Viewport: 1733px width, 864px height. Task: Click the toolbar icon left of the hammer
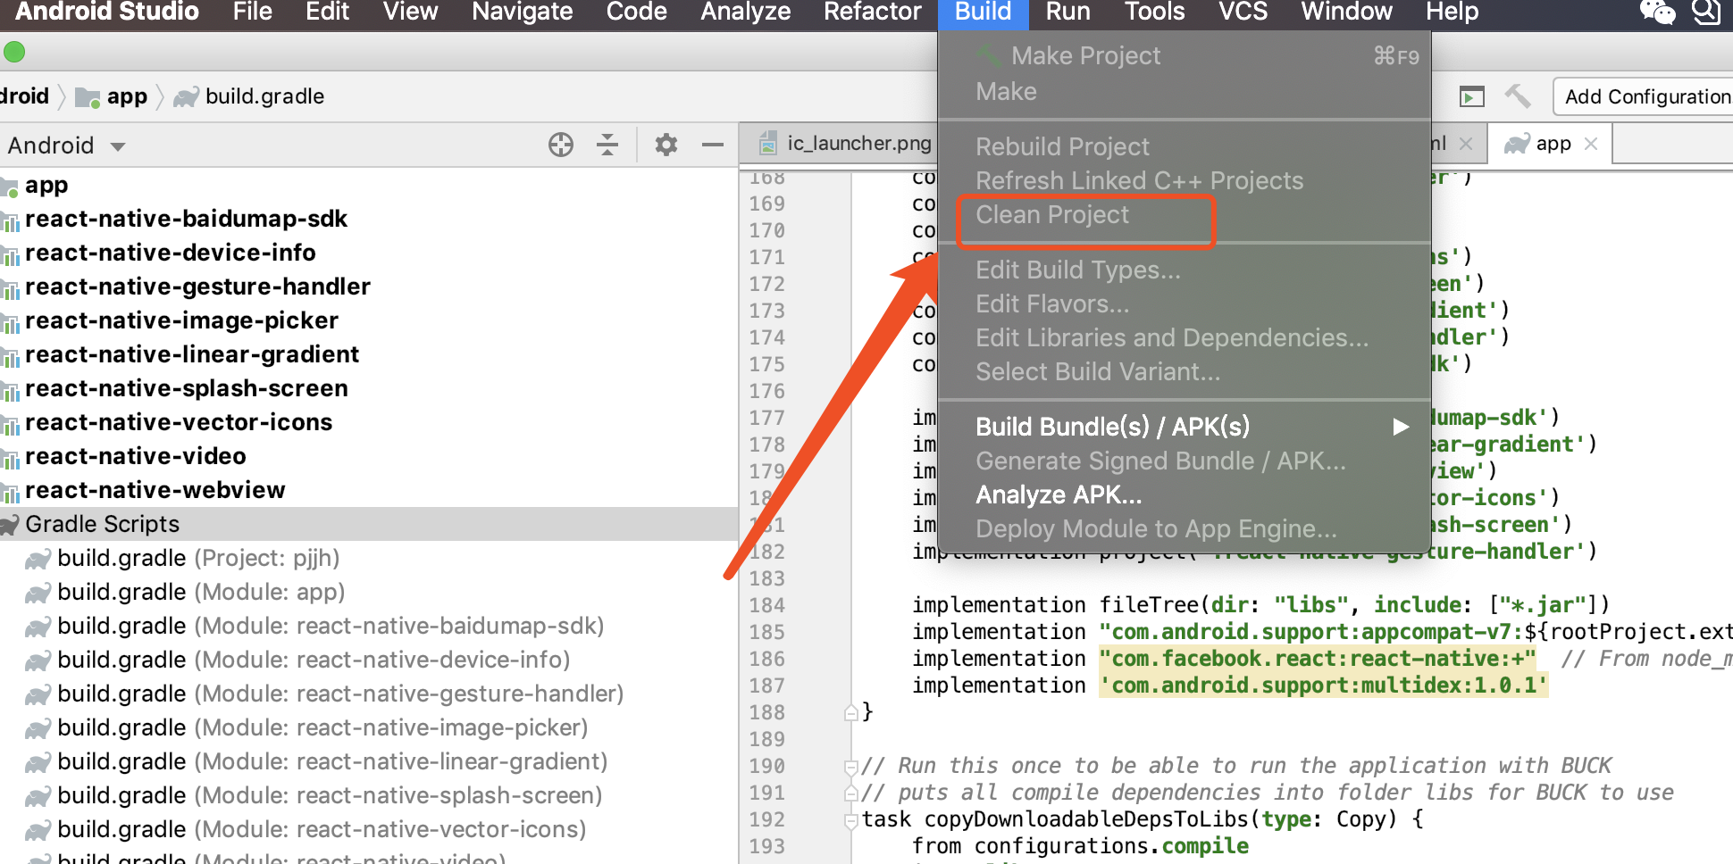1471,96
